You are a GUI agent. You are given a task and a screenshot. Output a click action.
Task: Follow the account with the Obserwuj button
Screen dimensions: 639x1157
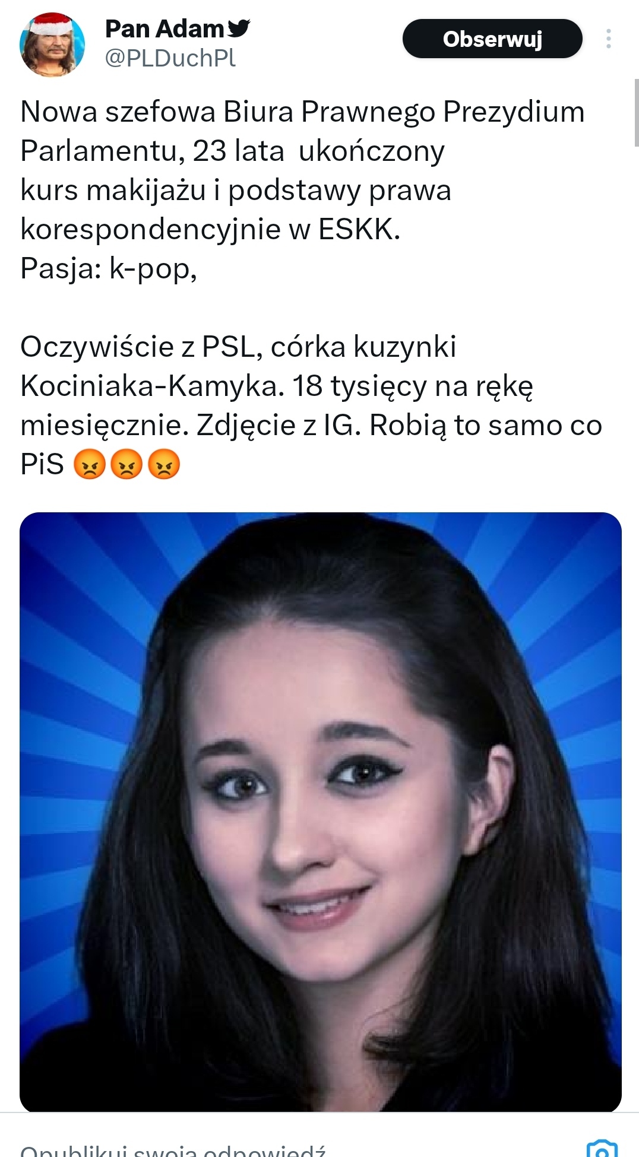[x=492, y=39]
